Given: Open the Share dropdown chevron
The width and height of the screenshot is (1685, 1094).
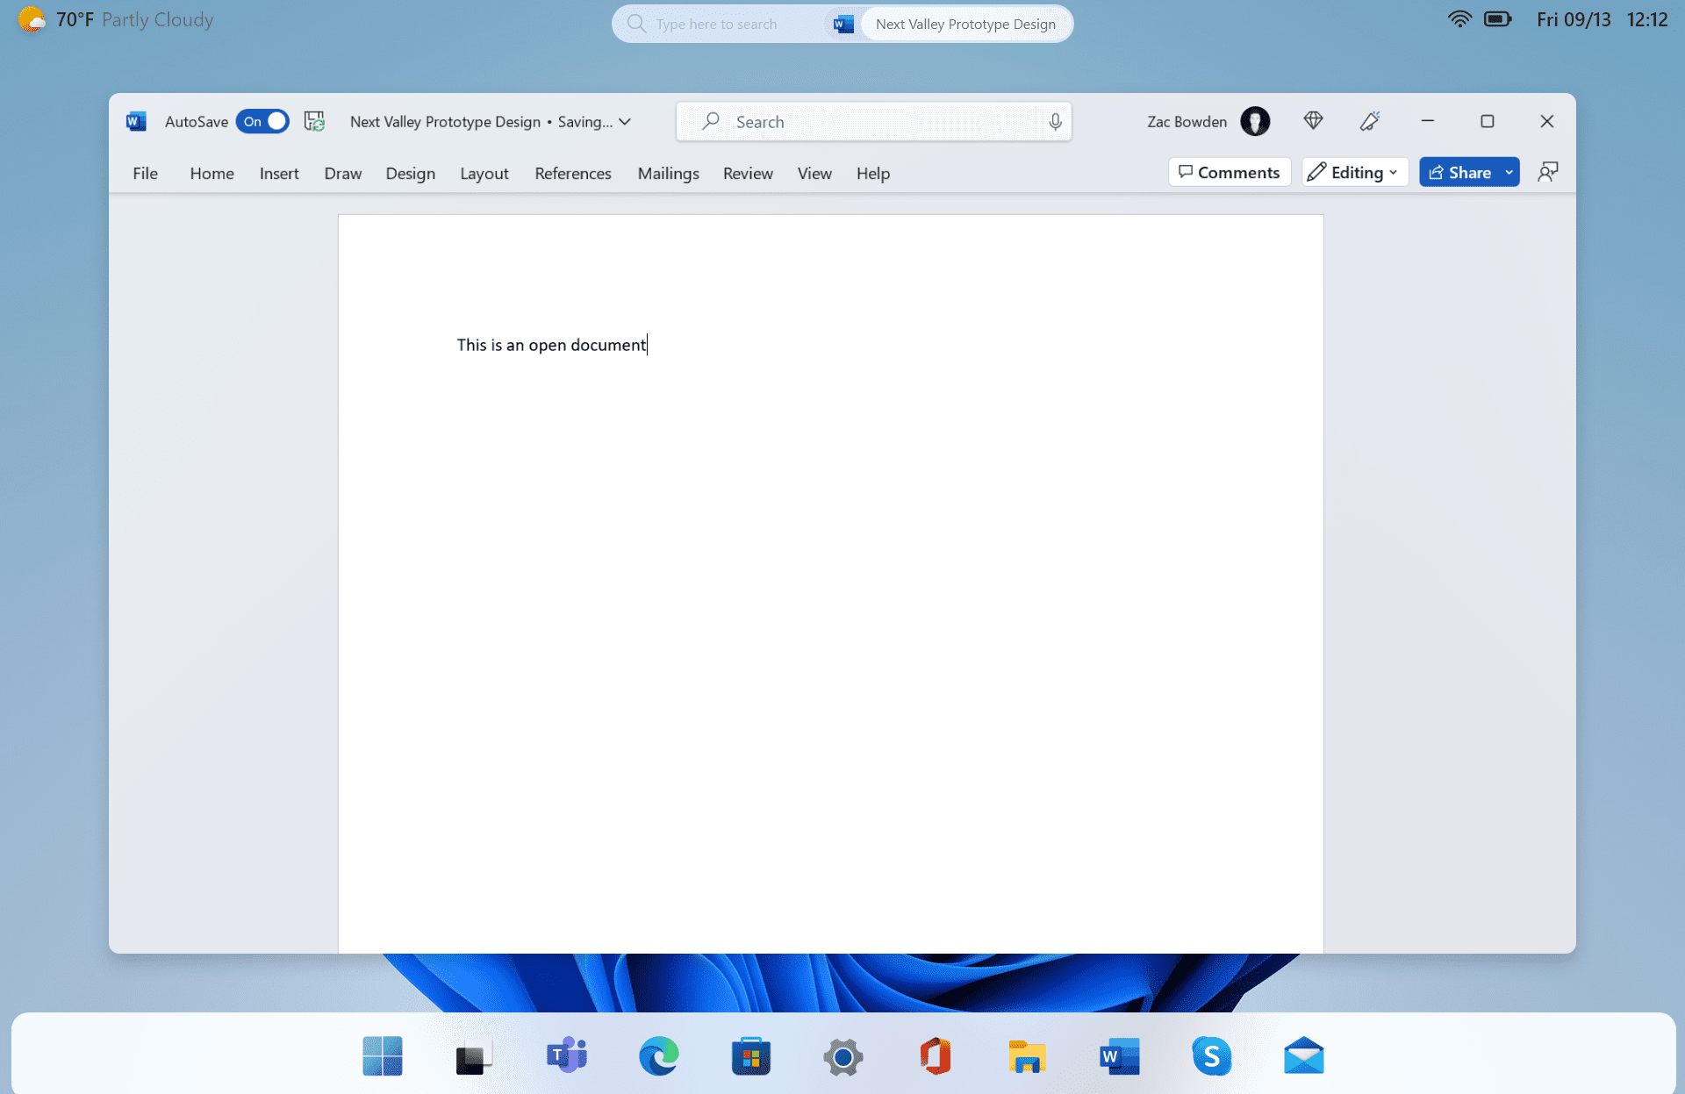Looking at the screenshot, I should click(x=1507, y=172).
